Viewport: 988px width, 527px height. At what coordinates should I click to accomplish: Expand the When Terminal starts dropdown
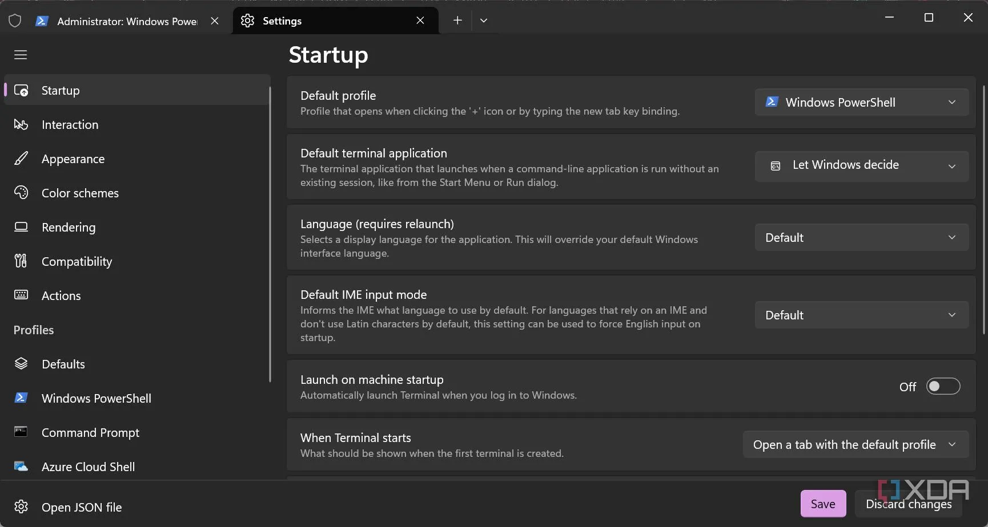[x=855, y=445]
